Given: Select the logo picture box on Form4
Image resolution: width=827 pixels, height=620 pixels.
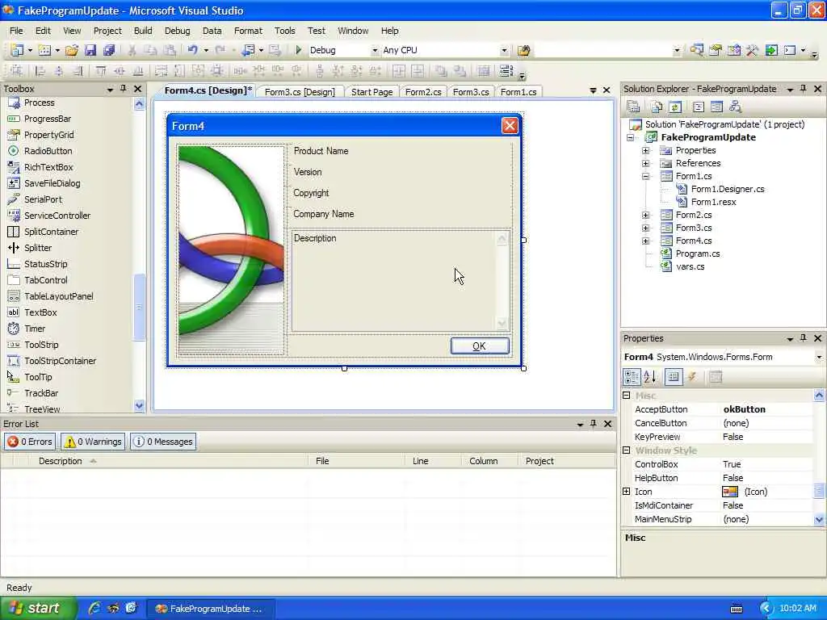Looking at the screenshot, I should (x=231, y=249).
